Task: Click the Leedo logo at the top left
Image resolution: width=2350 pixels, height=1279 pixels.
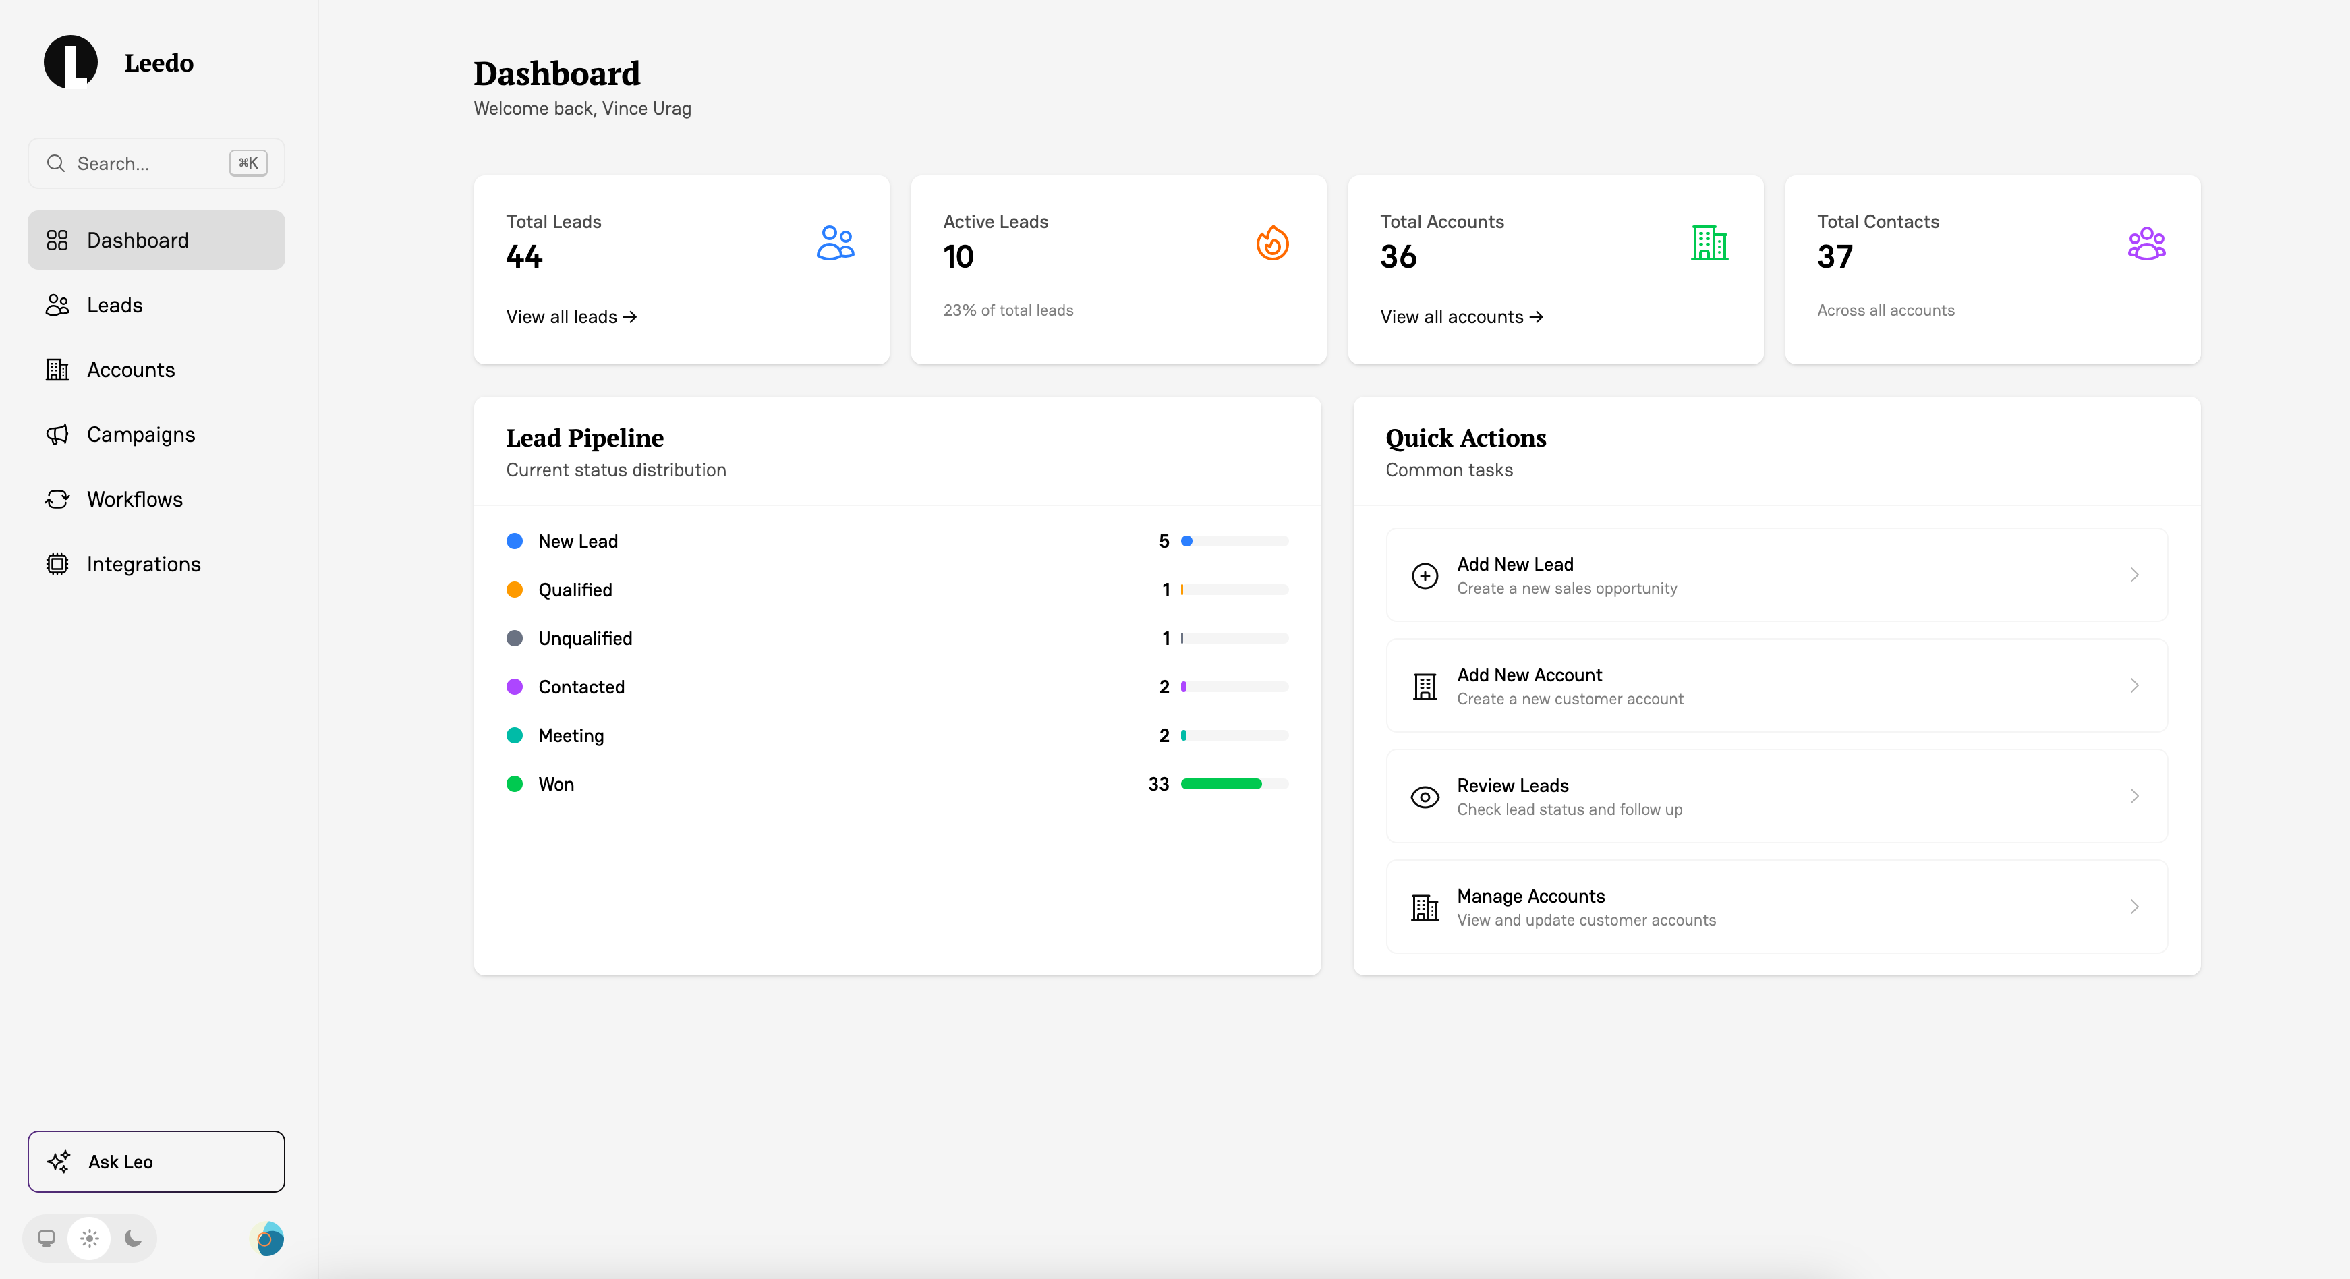Action: coord(71,62)
